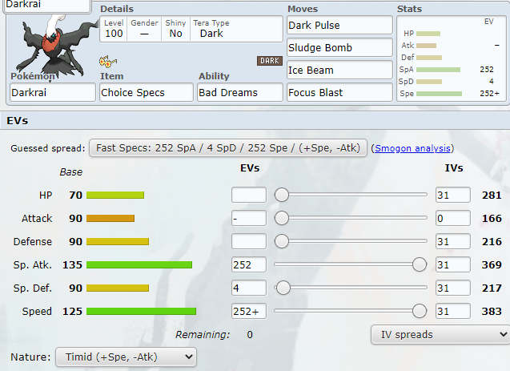
Task: Open the Pokémon name field showing Darkrai
Action: click(53, 92)
